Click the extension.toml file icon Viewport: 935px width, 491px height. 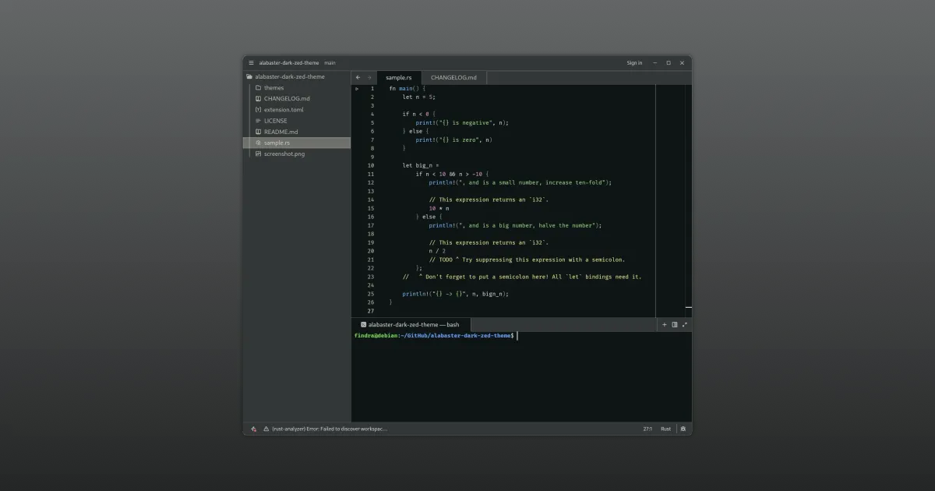click(258, 110)
